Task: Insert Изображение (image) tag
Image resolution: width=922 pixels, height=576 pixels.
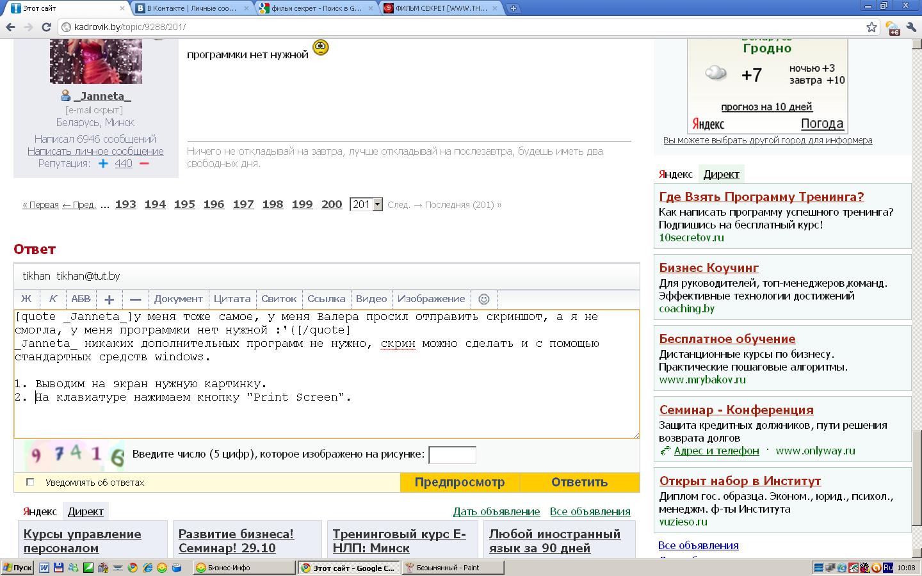Action: pyautogui.click(x=431, y=299)
